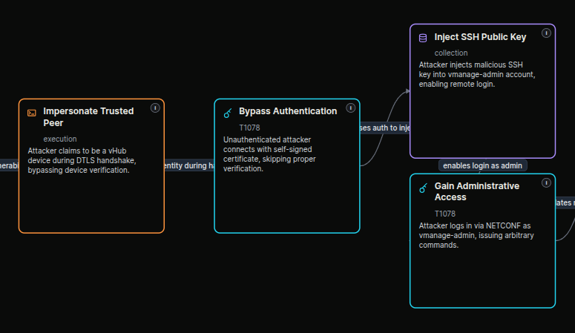The width and height of the screenshot is (575, 333).
Task: Click description 'Attacker claims to be a vHub'
Action: coord(82,161)
